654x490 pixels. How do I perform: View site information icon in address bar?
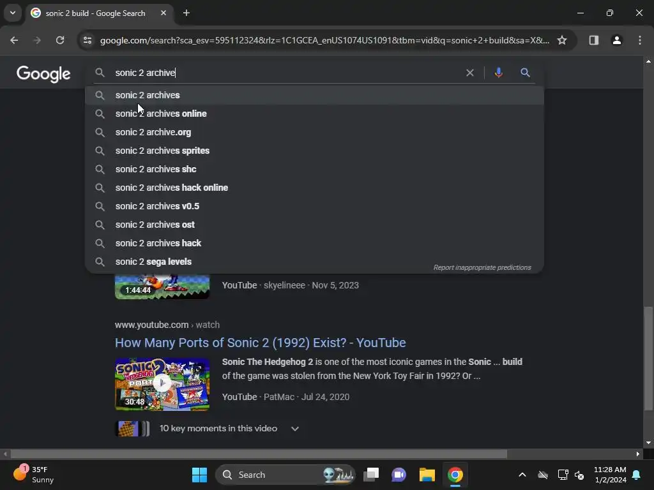(x=87, y=40)
